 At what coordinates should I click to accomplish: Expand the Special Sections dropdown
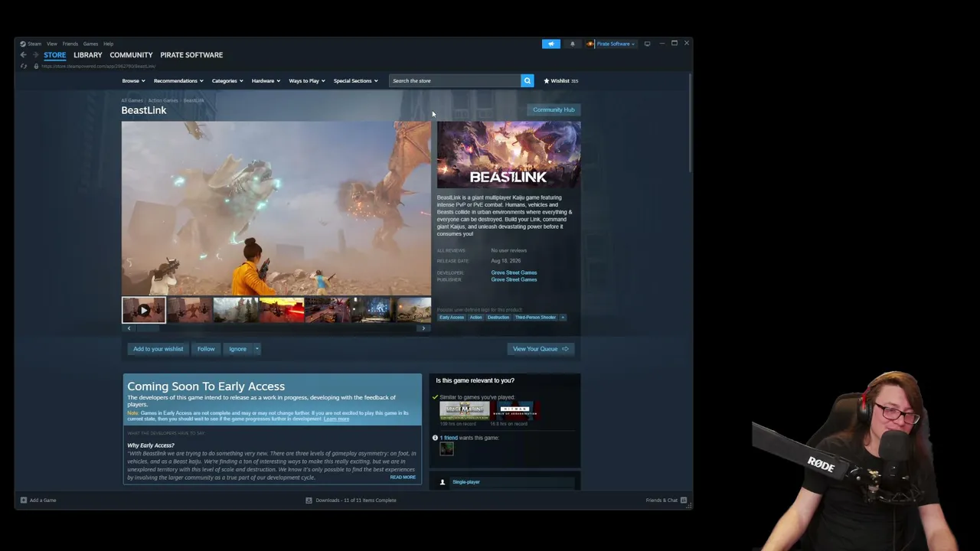click(x=355, y=81)
